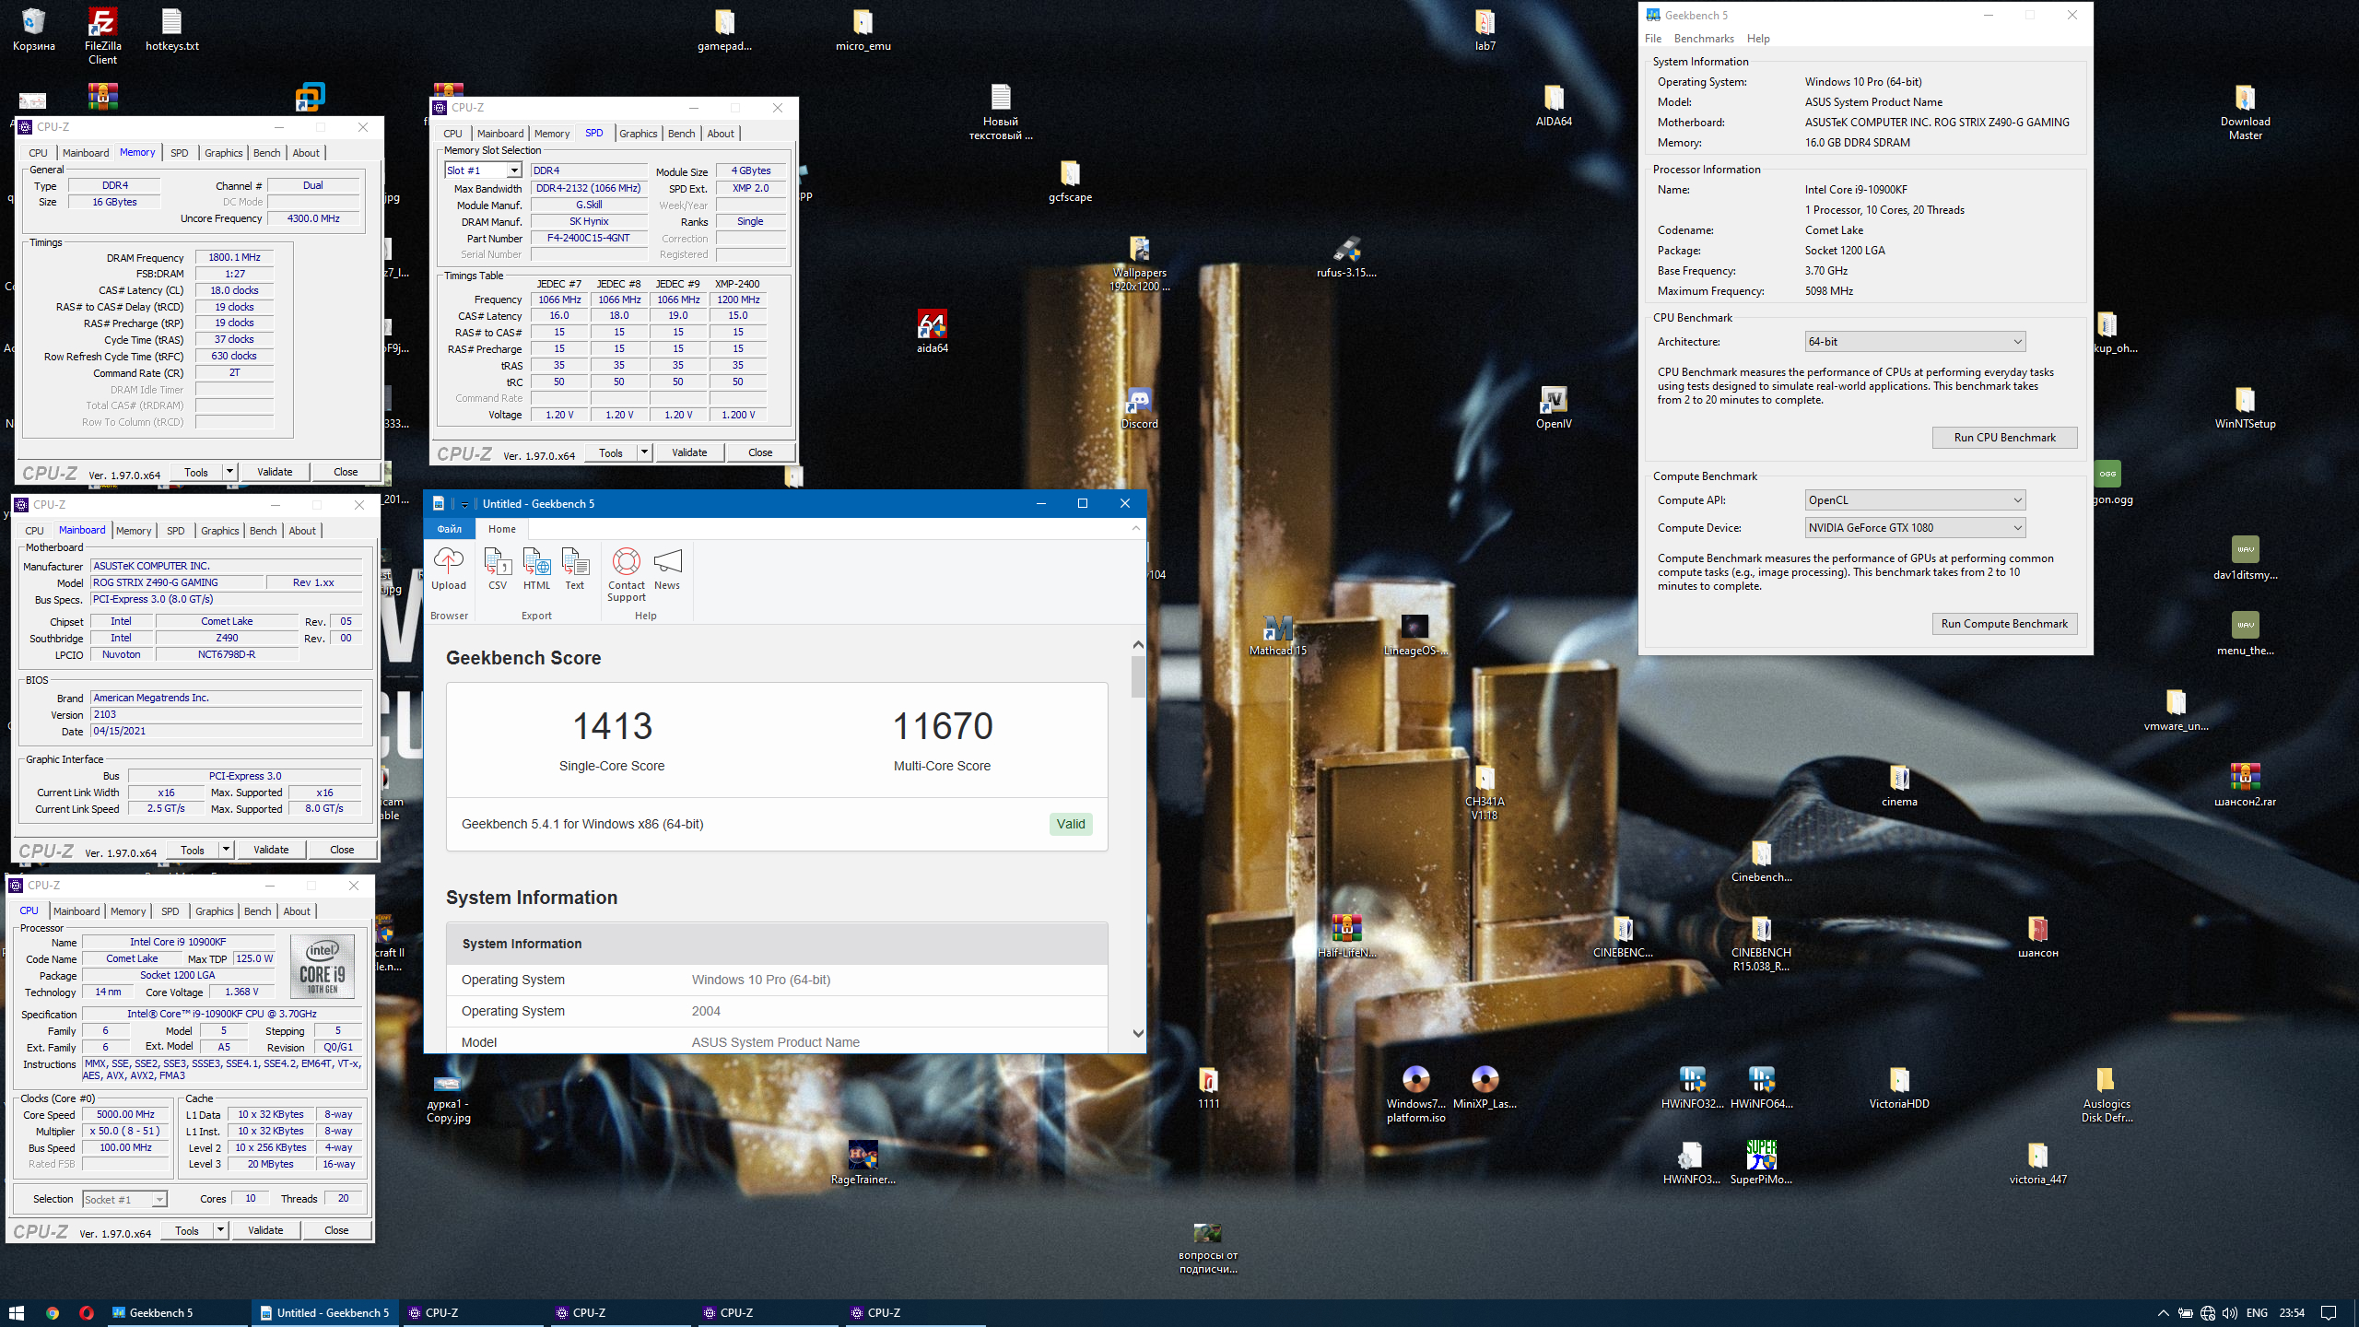
Task: Open MiniXP disc image icon
Action: 1485,1087
